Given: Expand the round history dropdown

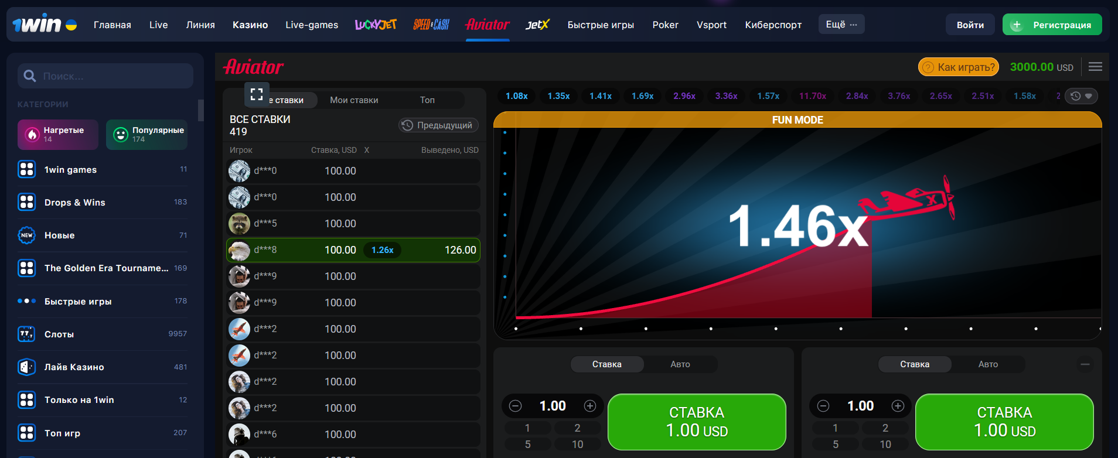Looking at the screenshot, I should 1081,96.
